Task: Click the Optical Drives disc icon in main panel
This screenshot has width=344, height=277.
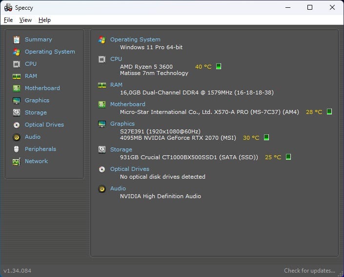Action: click(102, 169)
